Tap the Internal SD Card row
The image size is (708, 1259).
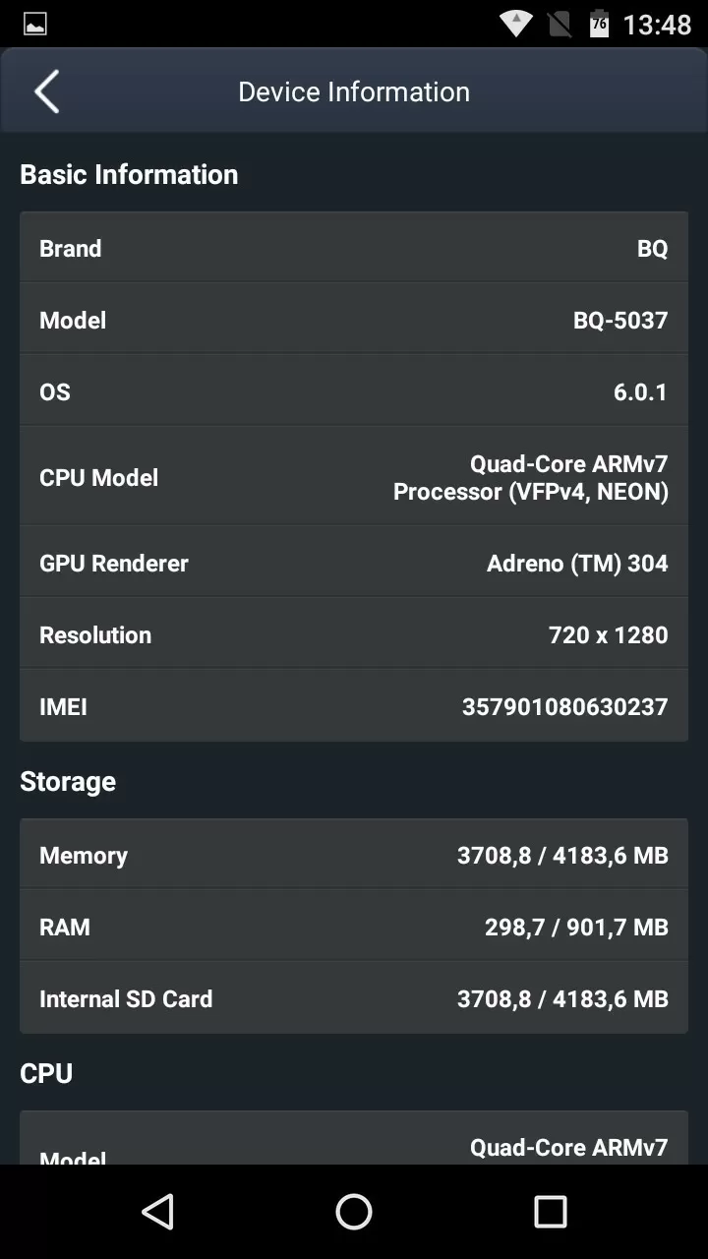(354, 998)
